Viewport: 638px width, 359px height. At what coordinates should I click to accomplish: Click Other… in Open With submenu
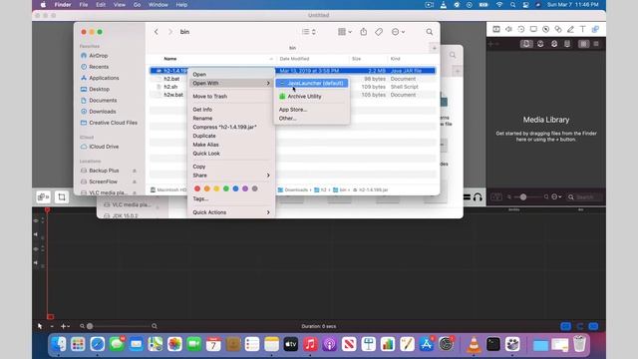click(288, 118)
